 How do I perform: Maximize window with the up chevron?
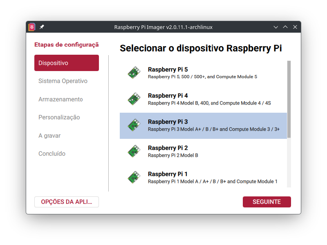[285, 27]
